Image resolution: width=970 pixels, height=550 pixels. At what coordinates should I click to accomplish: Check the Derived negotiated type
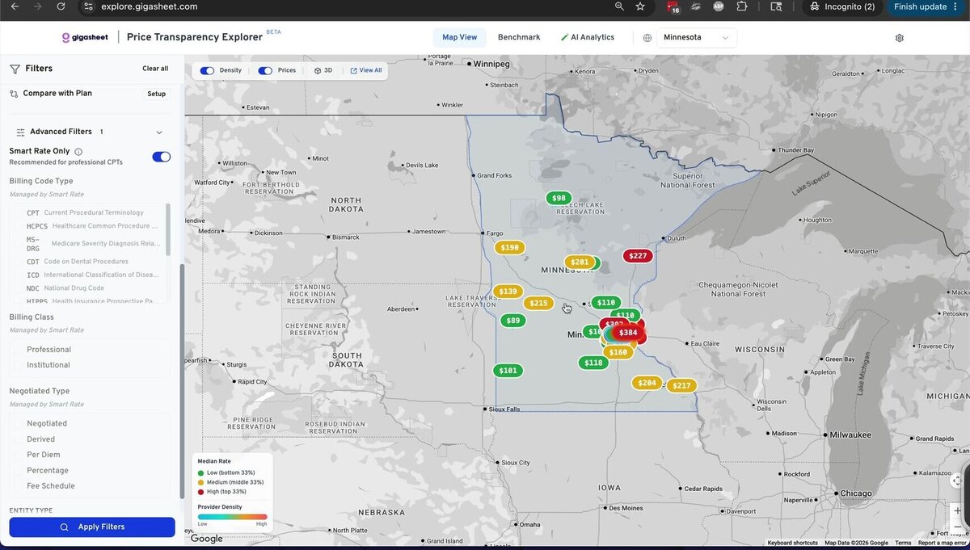[x=19, y=439]
